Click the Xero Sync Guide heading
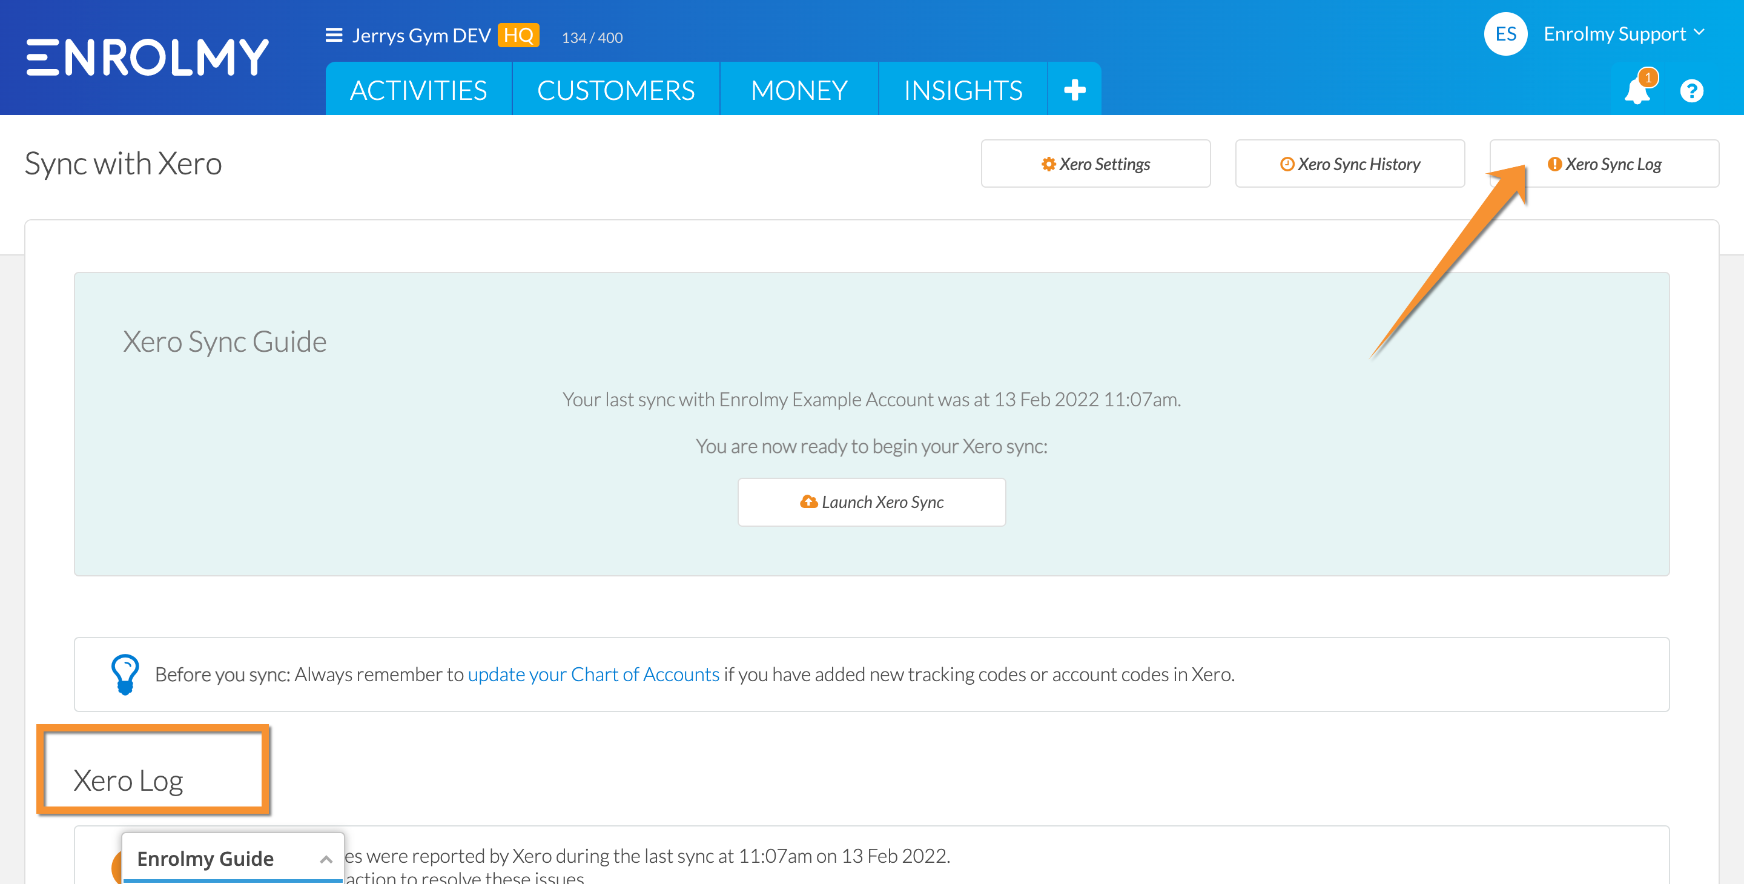Image resolution: width=1744 pixels, height=884 pixels. (x=225, y=342)
